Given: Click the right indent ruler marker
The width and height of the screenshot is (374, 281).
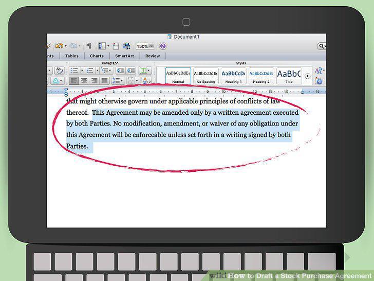Looking at the screenshot, I should pyautogui.click(x=303, y=92).
